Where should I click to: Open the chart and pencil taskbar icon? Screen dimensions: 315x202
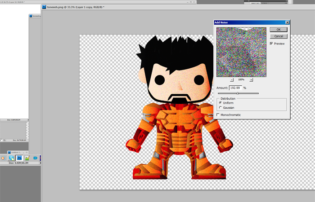coord(27,158)
